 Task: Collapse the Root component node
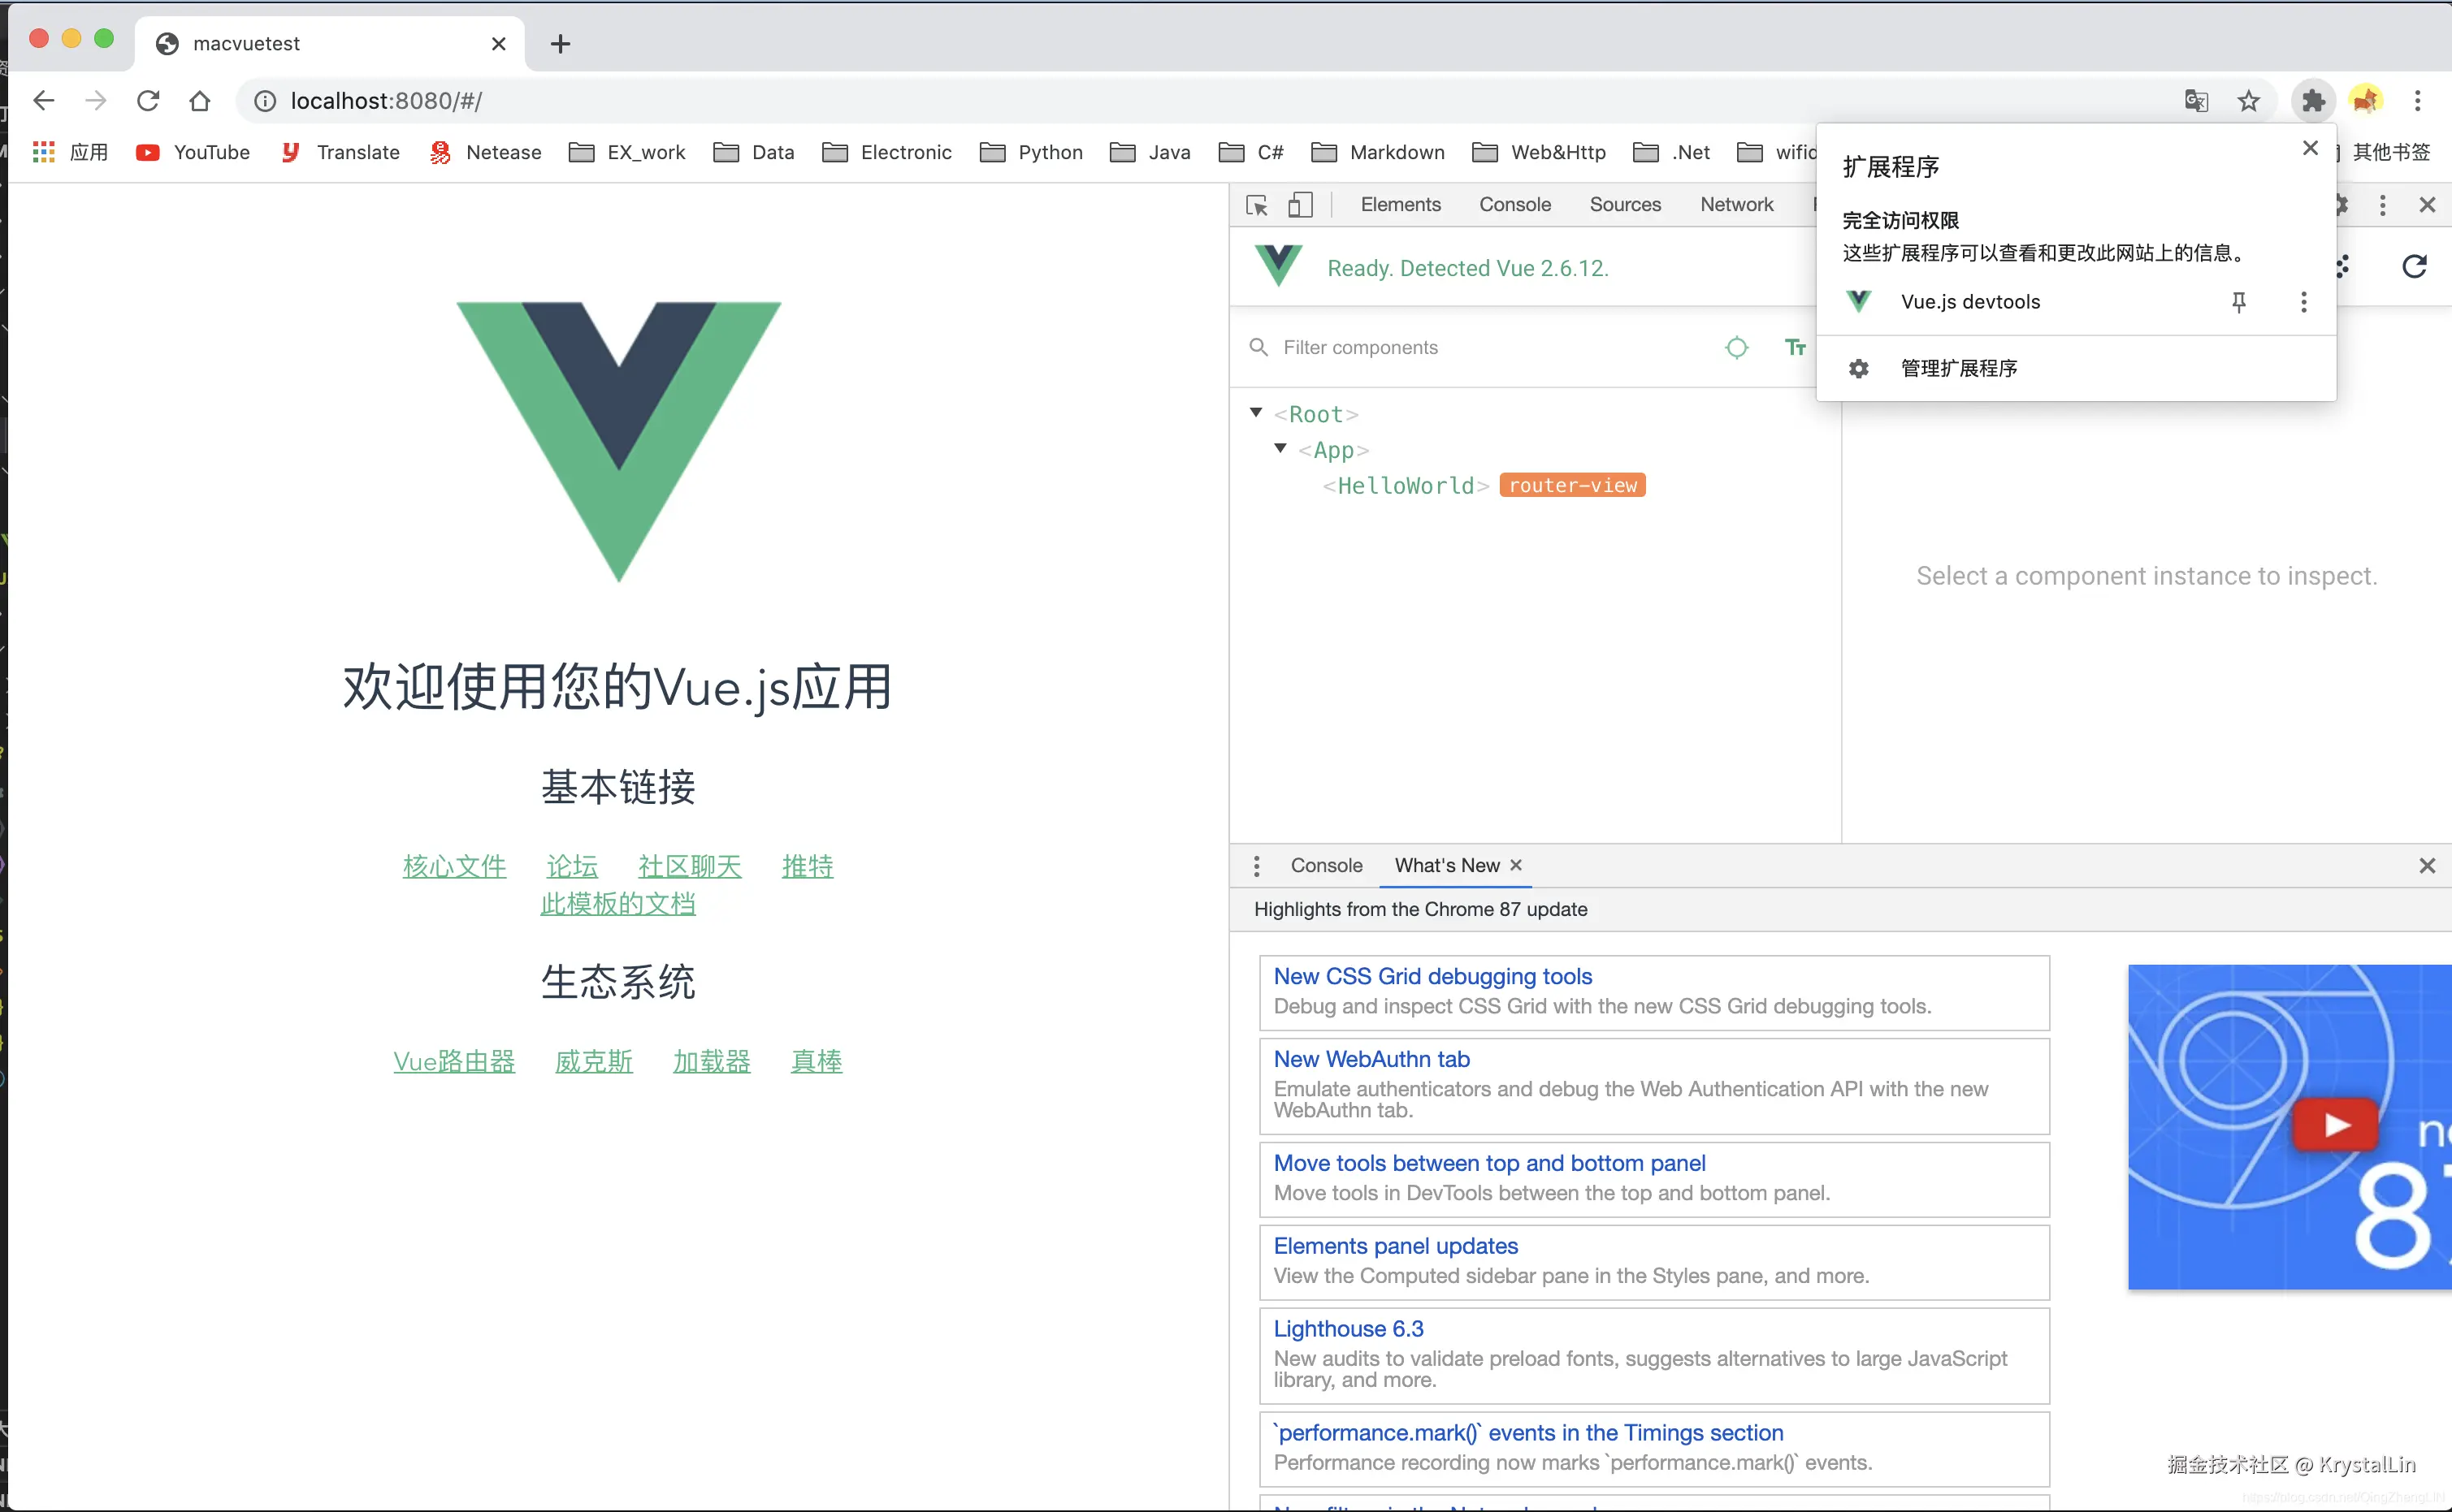[x=1255, y=412]
